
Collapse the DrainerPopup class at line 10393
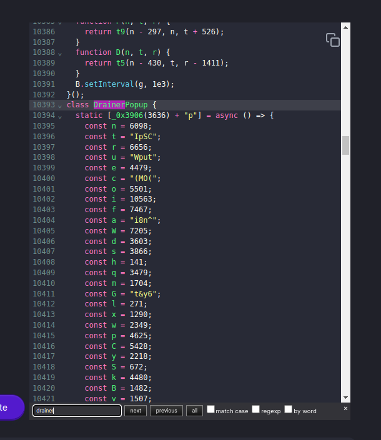click(x=60, y=106)
